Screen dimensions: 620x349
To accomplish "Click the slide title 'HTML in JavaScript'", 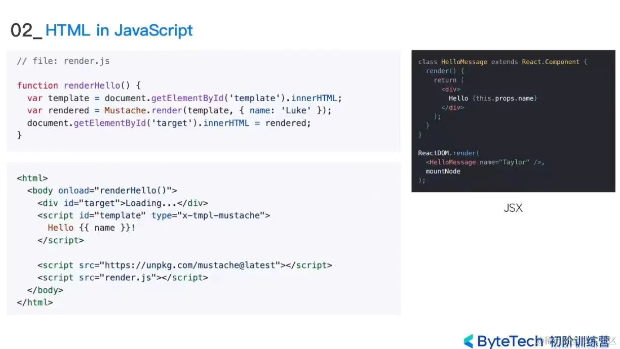I will 119,30.
